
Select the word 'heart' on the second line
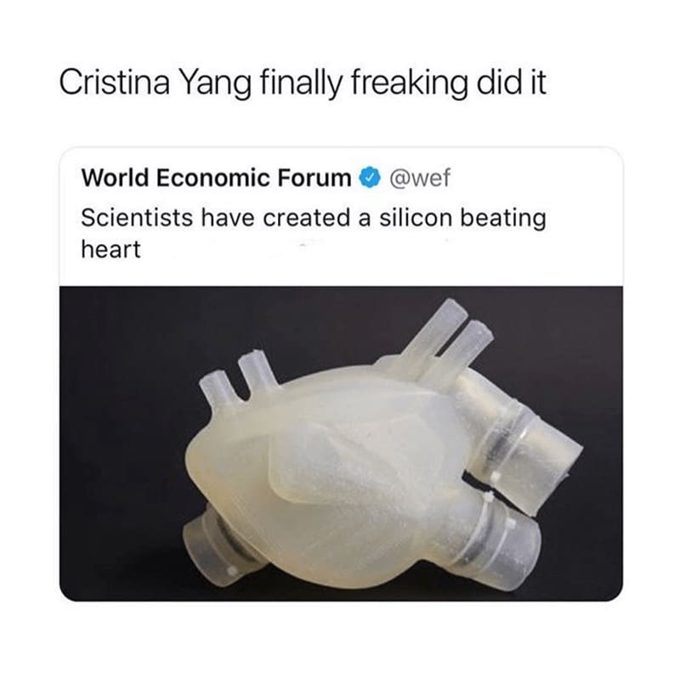pos(110,249)
